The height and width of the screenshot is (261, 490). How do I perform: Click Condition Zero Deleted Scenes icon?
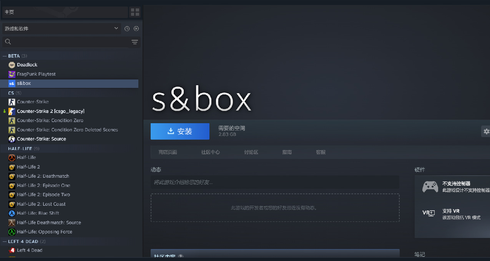(x=12, y=130)
